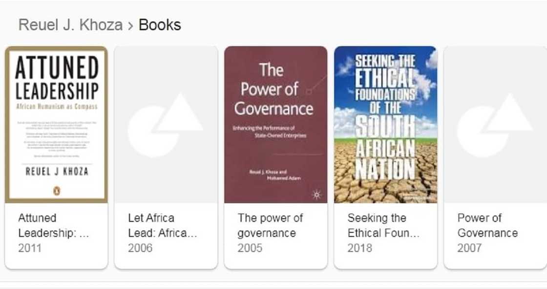Open the "Seeking the Ethical Foun..." title
Viewport: 547px width, 289px height.
(x=383, y=225)
